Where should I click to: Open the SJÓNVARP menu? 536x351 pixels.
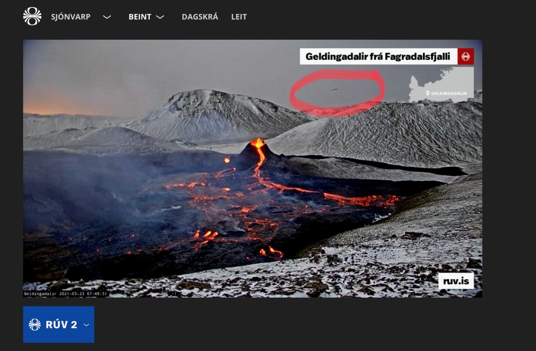(71, 17)
